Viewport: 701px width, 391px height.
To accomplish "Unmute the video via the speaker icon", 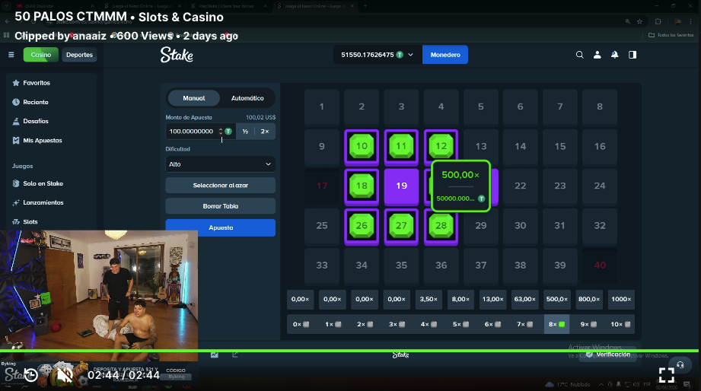I will tap(65, 375).
